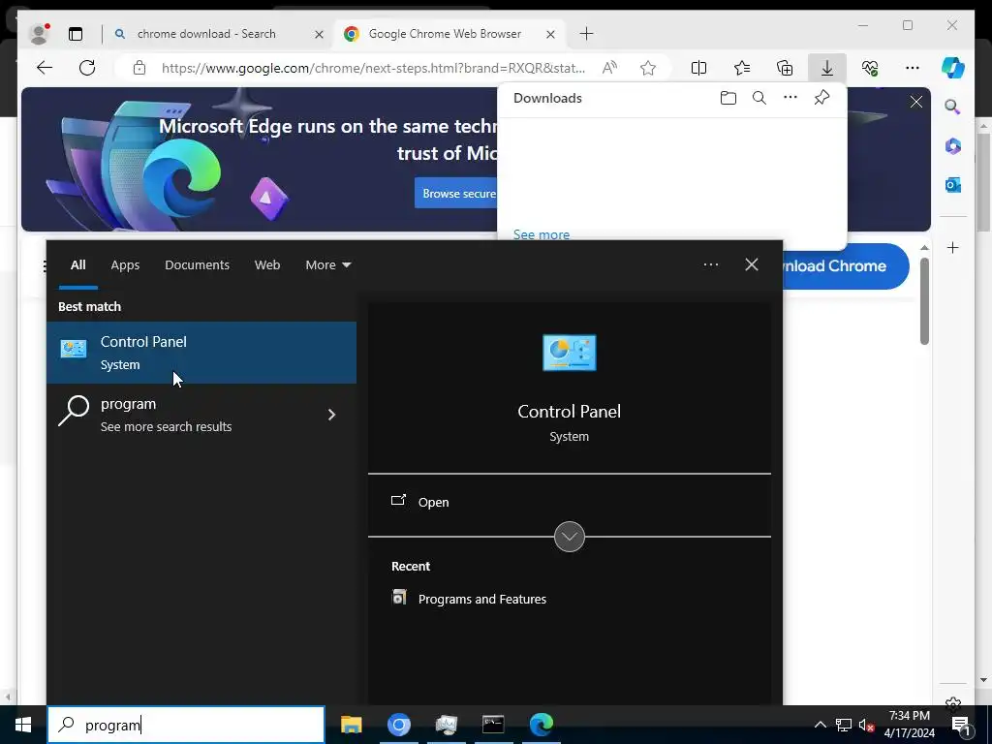The height and width of the screenshot is (744, 992).
Task: Click the browser address bar URL
Action: [373, 68]
